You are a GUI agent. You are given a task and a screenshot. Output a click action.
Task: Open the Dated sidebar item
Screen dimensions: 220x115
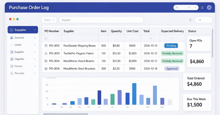[x=23, y=45]
